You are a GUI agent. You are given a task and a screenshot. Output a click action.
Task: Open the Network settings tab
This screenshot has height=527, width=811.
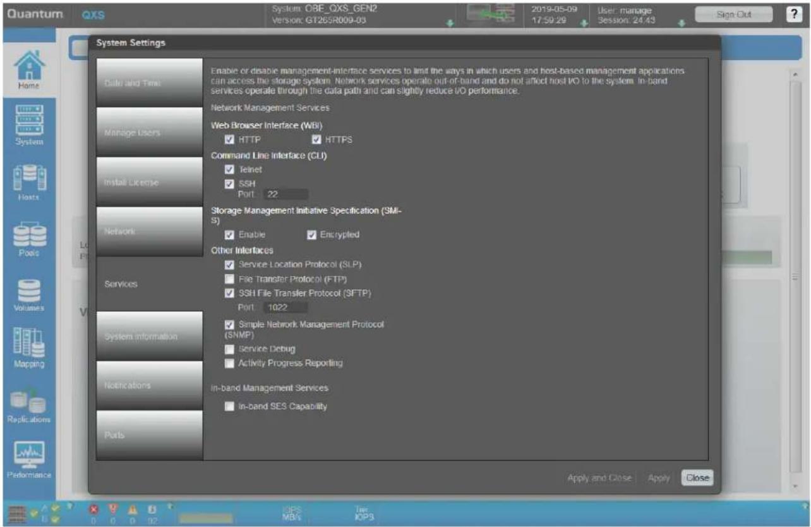(x=150, y=232)
